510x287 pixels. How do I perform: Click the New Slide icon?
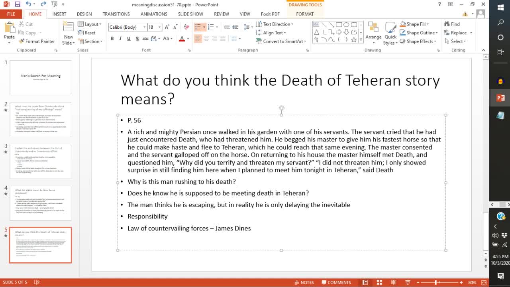click(x=69, y=28)
